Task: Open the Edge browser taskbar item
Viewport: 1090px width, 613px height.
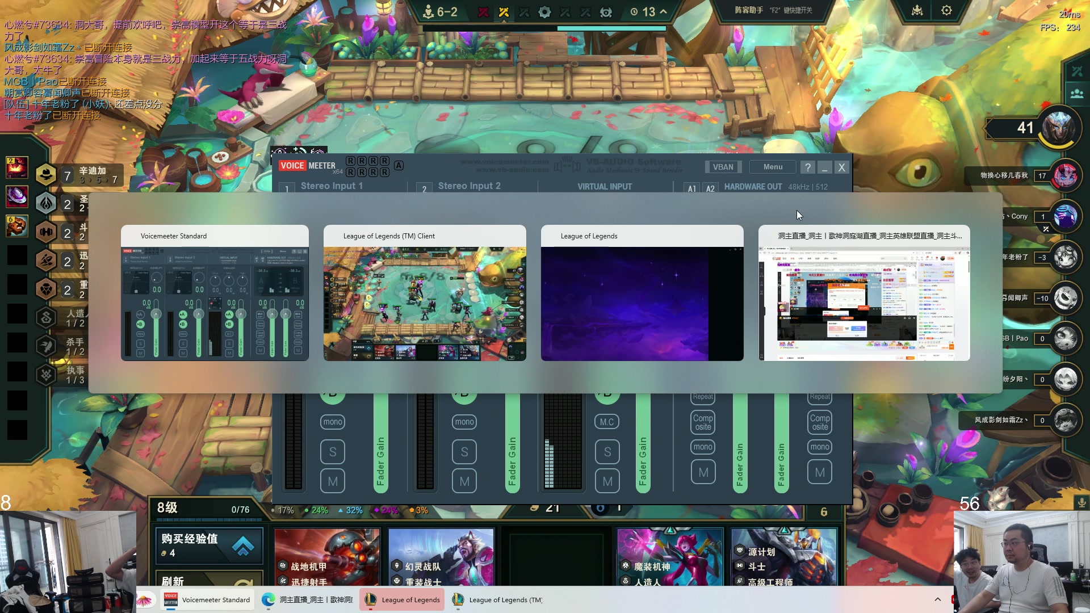Action: (307, 599)
